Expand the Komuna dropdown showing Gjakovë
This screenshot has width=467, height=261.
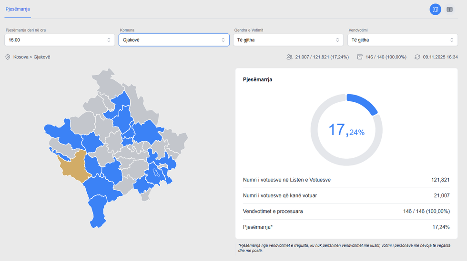click(174, 40)
